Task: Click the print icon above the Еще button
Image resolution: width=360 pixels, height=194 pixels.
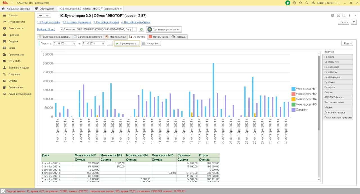Action: tap(338, 15)
